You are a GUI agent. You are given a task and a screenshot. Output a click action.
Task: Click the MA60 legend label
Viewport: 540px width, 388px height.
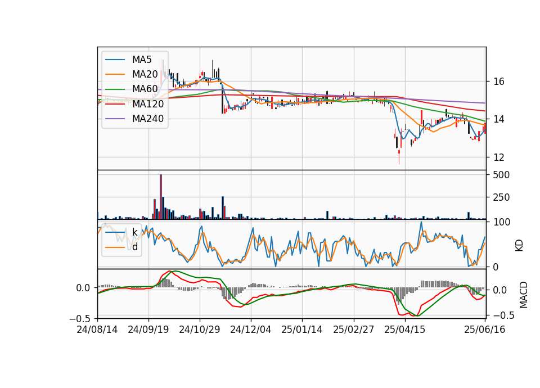145,89
